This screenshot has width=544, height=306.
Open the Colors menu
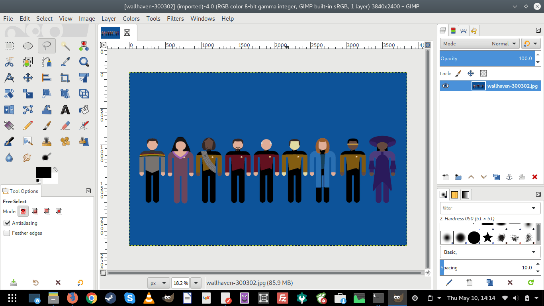(131, 19)
